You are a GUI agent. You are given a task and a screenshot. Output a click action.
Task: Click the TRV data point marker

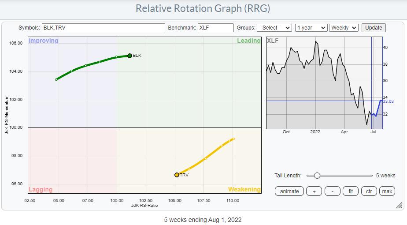pos(177,175)
